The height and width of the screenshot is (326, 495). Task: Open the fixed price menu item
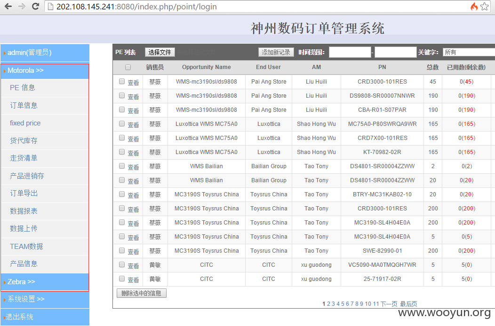tap(25, 123)
